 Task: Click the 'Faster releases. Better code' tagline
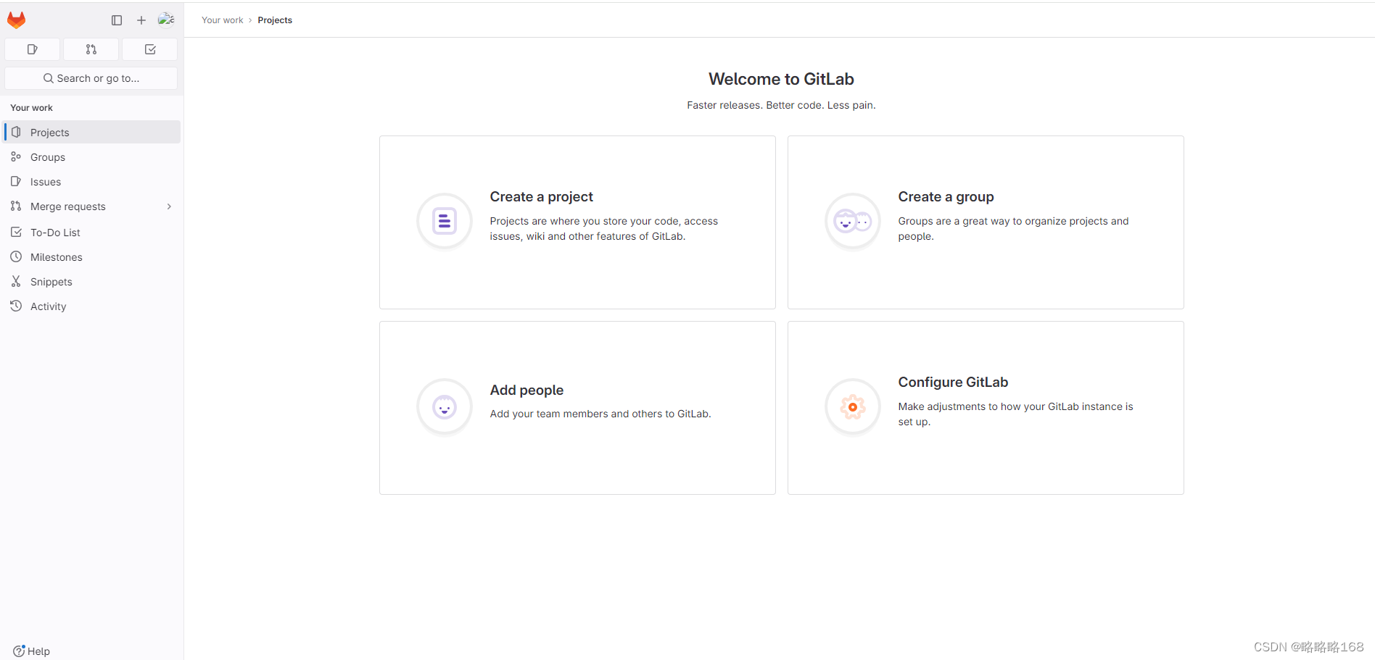[781, 105]
